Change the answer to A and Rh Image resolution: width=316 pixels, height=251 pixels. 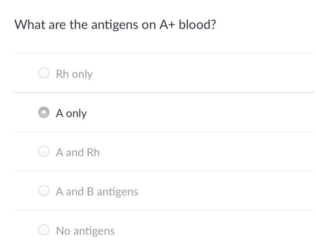pyautogui.click(x=44, y=152)
